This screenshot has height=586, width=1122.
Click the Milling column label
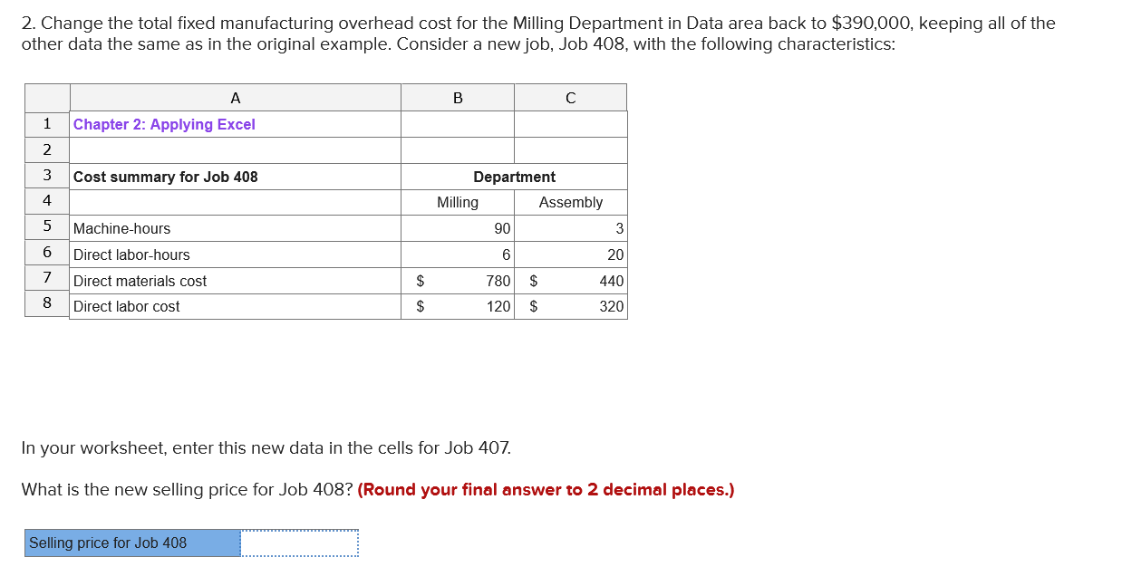coord(458,202)
